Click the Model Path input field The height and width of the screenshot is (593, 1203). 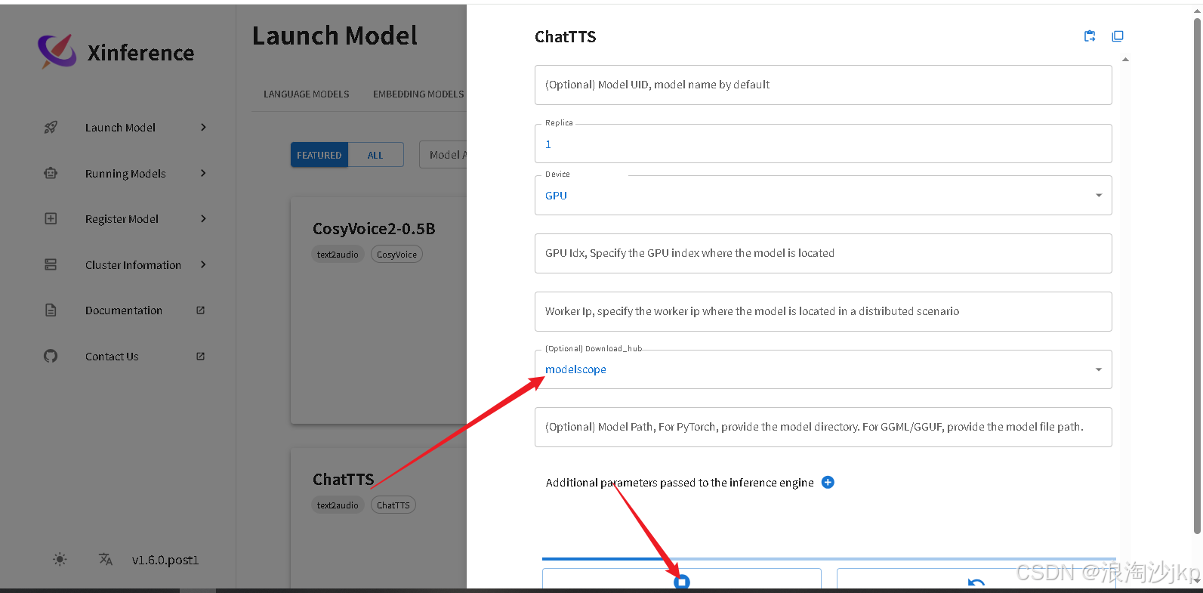click(x=823, y=427)
